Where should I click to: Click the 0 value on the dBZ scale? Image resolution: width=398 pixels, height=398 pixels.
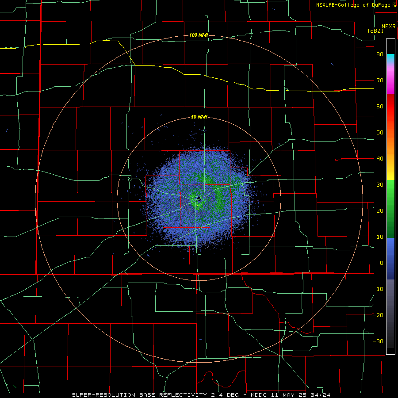[382, 263]
